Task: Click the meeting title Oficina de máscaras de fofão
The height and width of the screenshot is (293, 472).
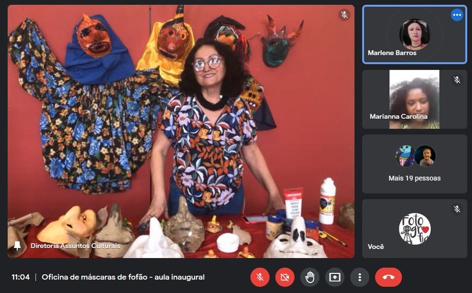Action: coord(123,277)
